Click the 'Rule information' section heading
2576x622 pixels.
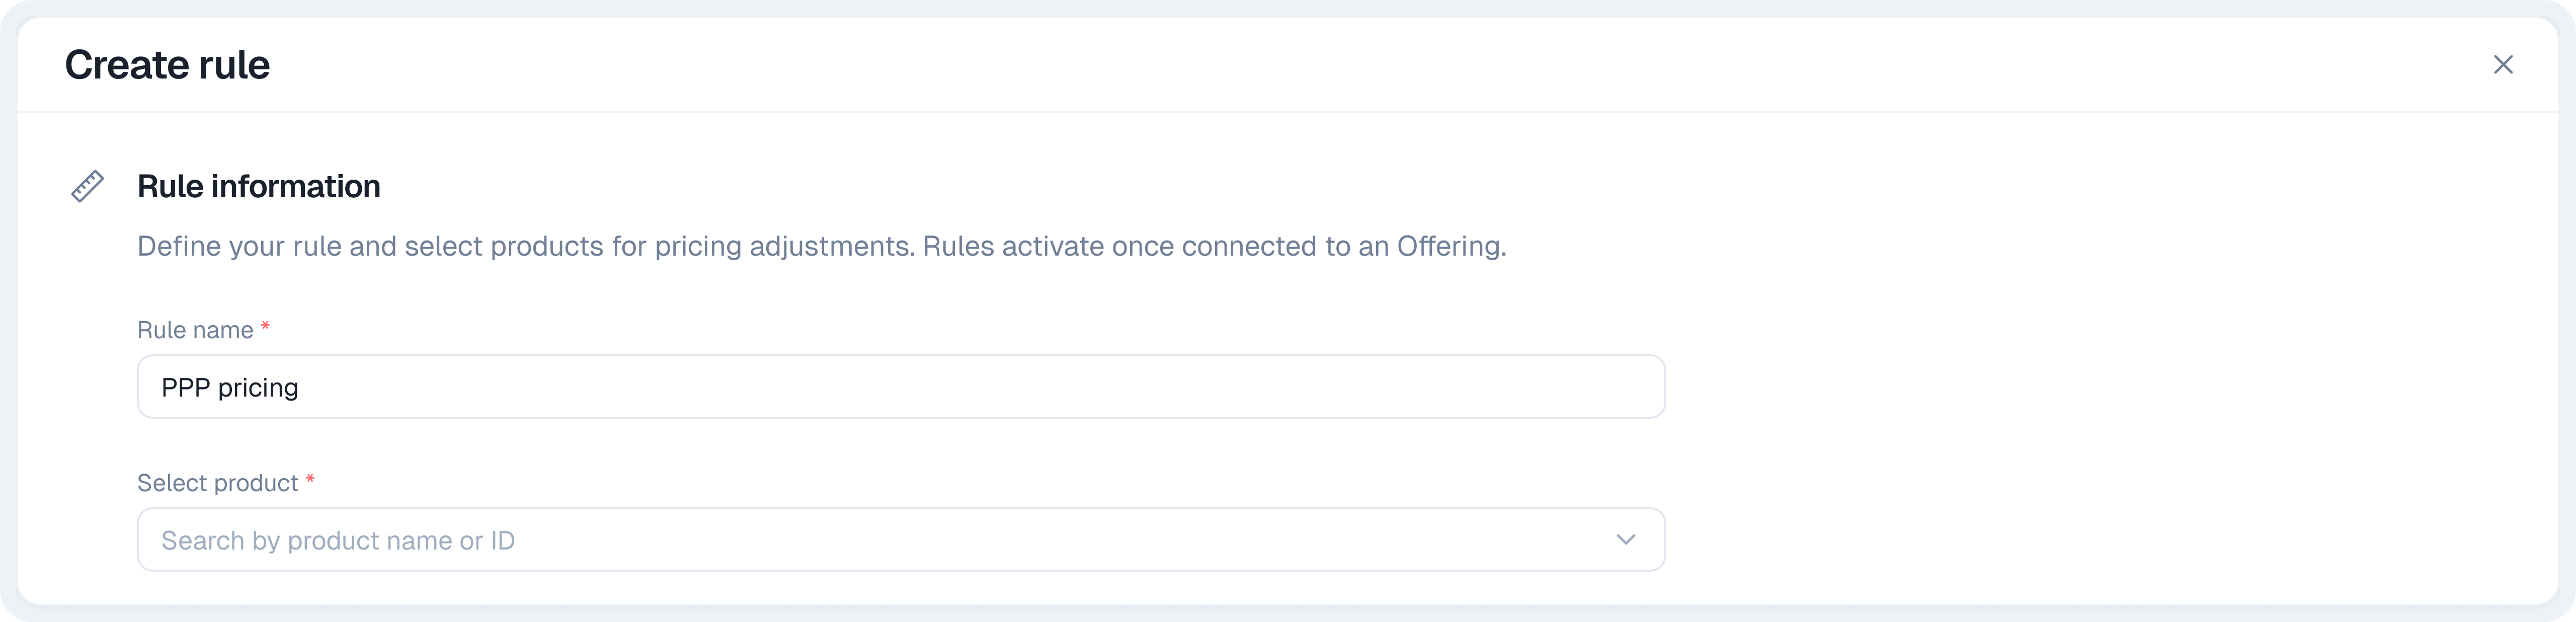[258, 187]
